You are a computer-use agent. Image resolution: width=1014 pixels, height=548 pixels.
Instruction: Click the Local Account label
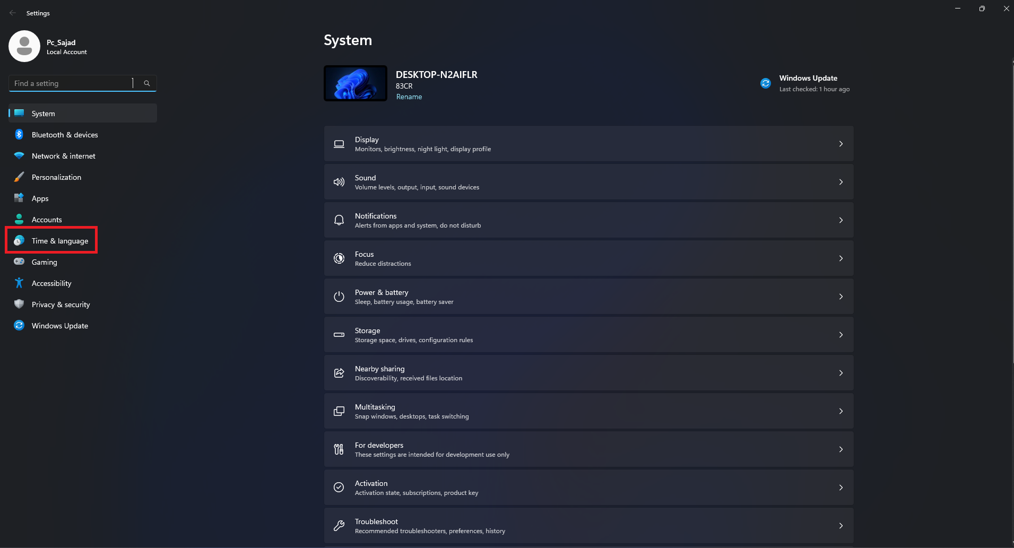(67, 52)
